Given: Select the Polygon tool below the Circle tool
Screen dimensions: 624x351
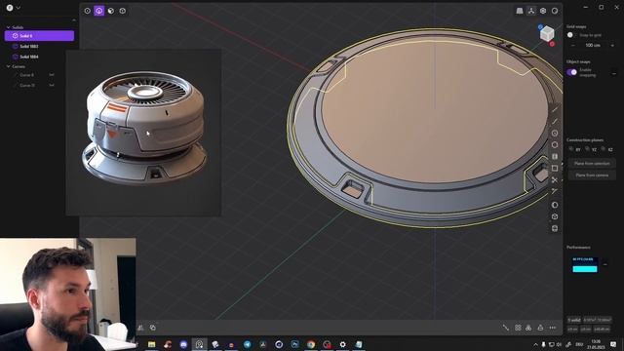Looking at the screenshot, I should (x=555, y=145).
